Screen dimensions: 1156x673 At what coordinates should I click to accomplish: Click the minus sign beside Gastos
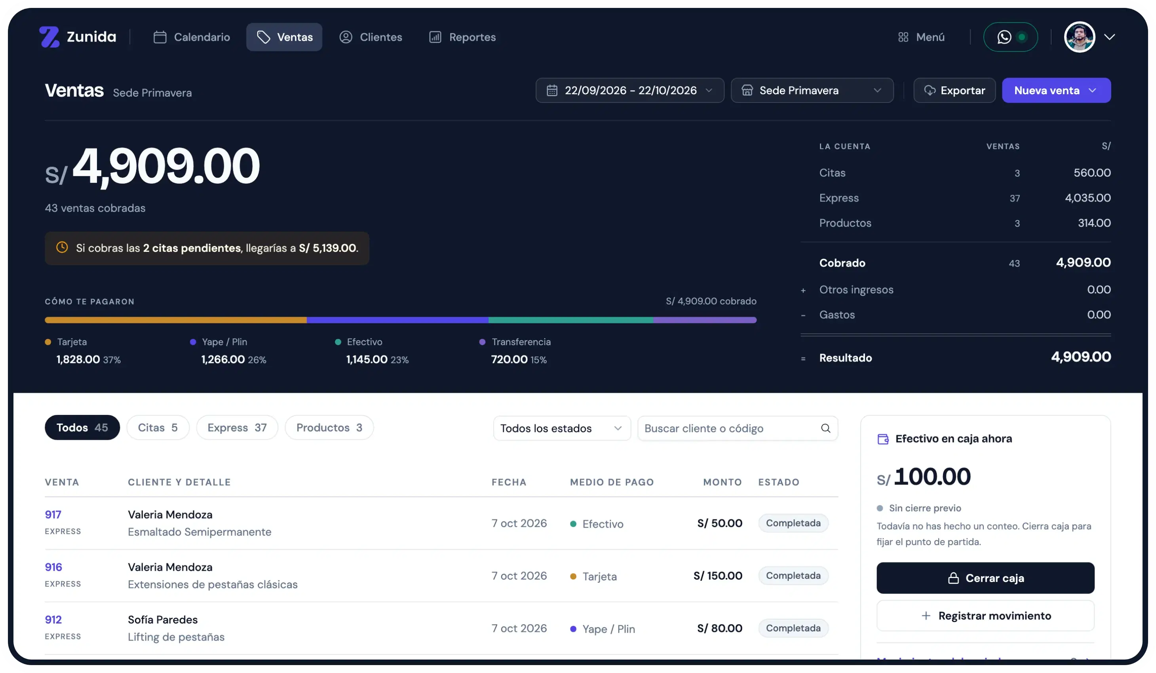pyautogui.click(x=803, y=316)
